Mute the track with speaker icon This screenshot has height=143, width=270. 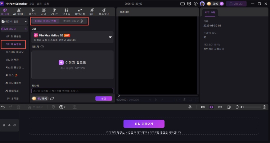(x=15, y=125)
